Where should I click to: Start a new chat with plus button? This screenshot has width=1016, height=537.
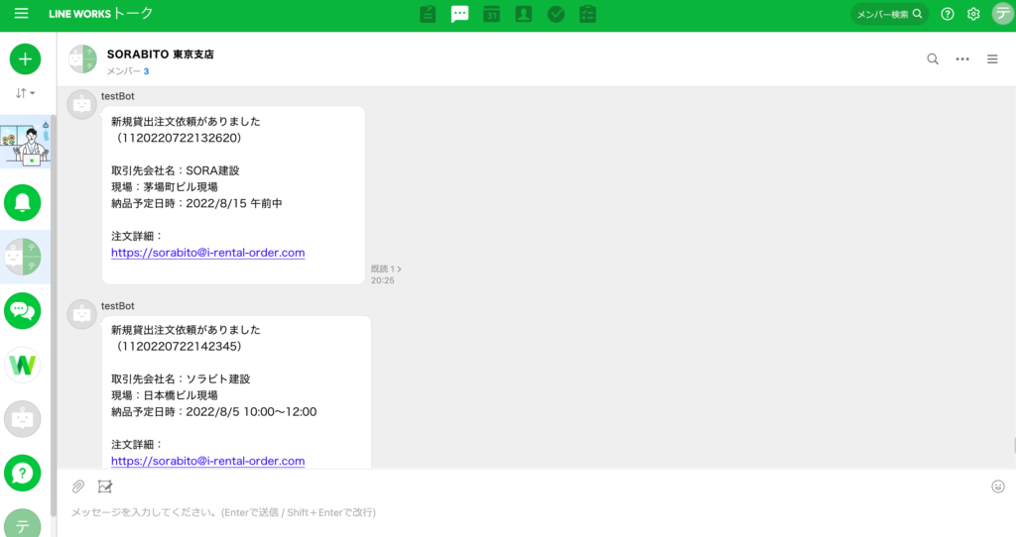(x=25, y=59)
